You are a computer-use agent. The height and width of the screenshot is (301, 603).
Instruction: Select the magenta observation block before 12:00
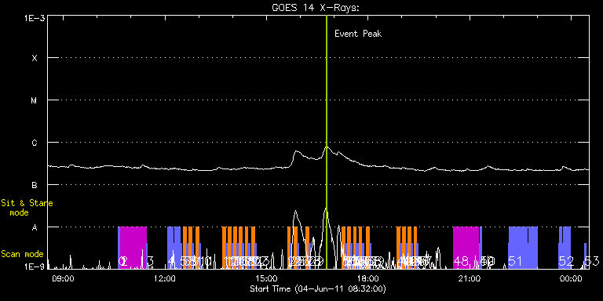pyautogui.click(x=133, y=248)
